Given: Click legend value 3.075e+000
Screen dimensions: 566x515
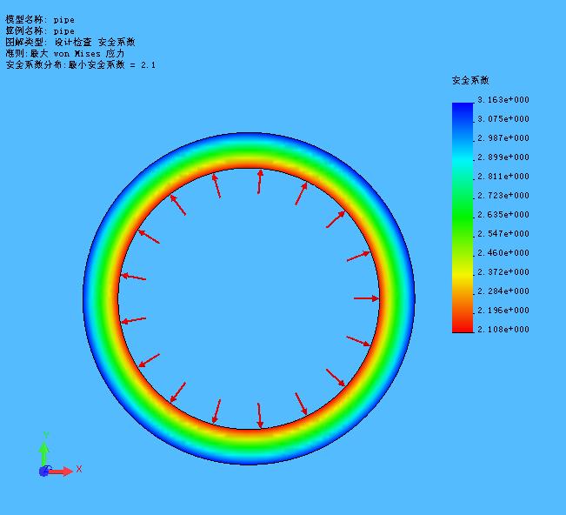Looking at the screenshot, I should [503, 119].
